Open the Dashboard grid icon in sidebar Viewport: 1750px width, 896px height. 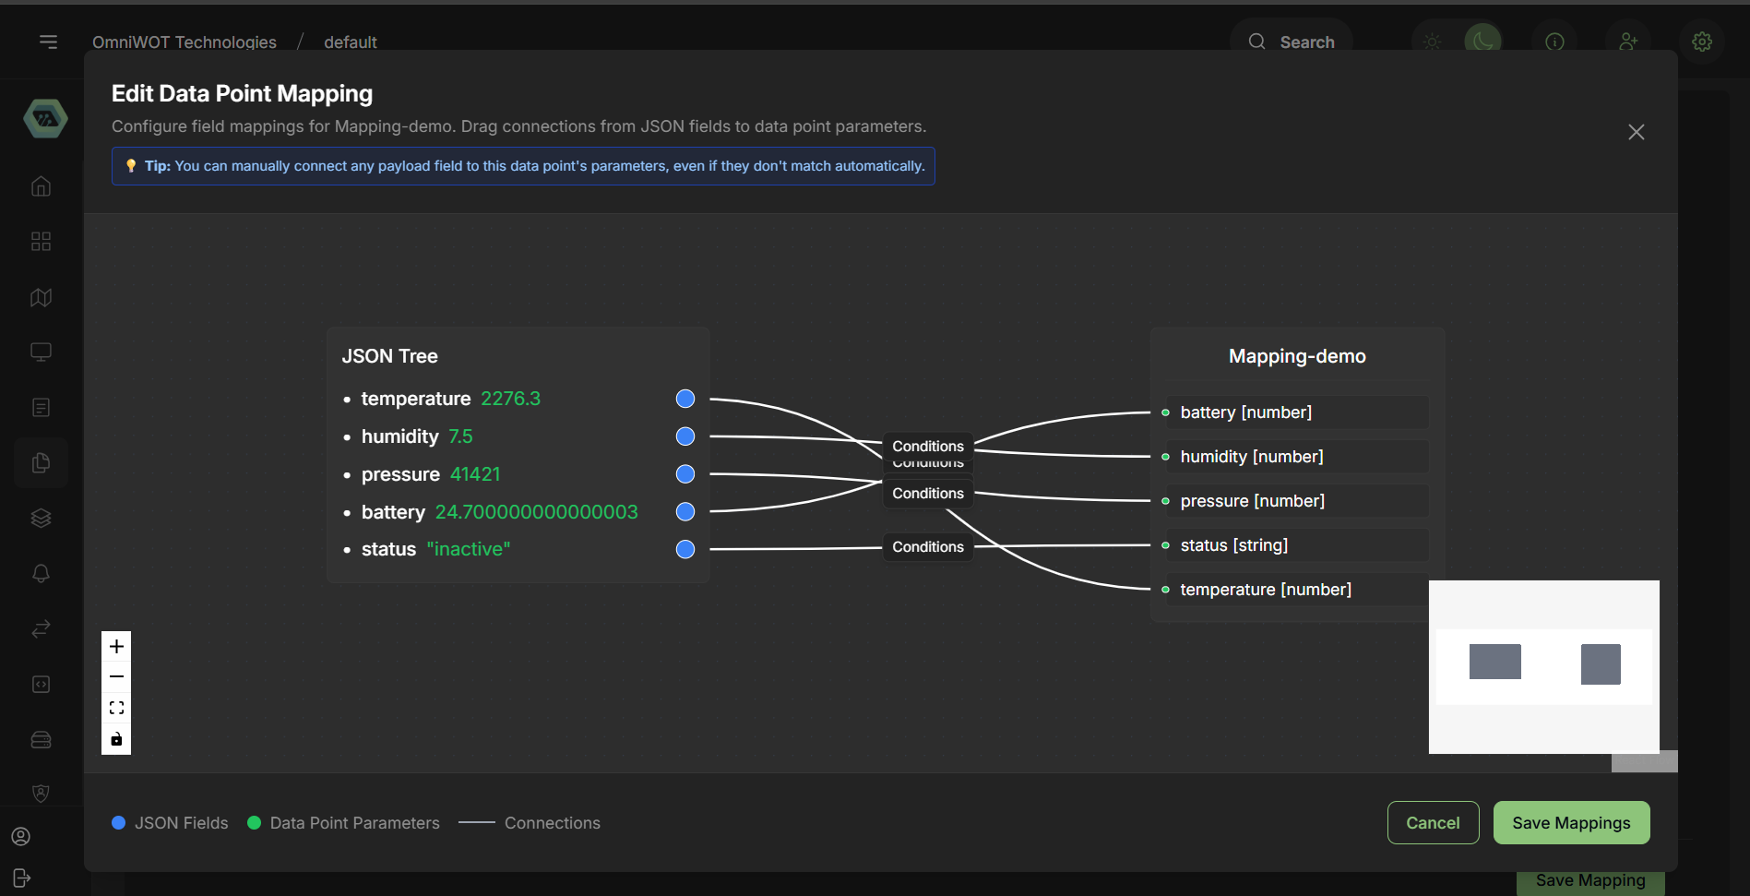pyautogui.click(x=41, y=241)
